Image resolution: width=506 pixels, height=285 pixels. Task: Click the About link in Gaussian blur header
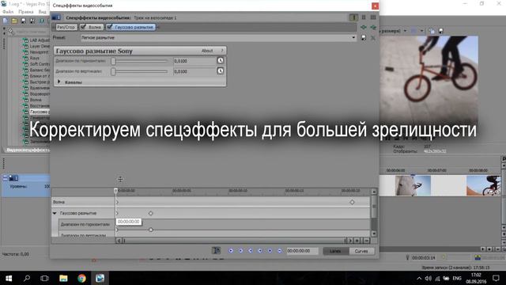pos(207,51)
